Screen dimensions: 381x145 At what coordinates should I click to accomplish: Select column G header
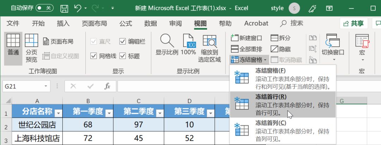pos(341,101)
